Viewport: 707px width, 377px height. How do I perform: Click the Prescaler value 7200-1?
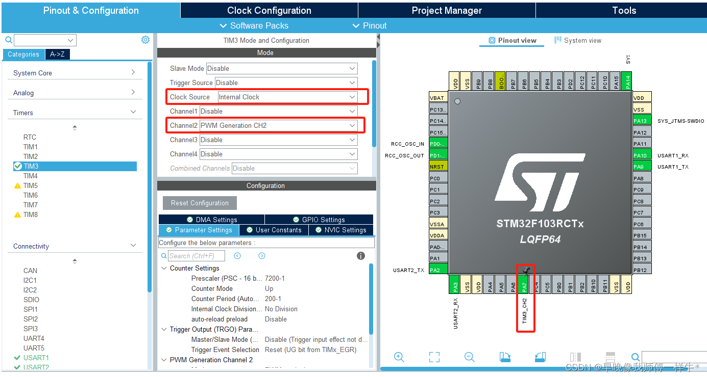[275, 278]
